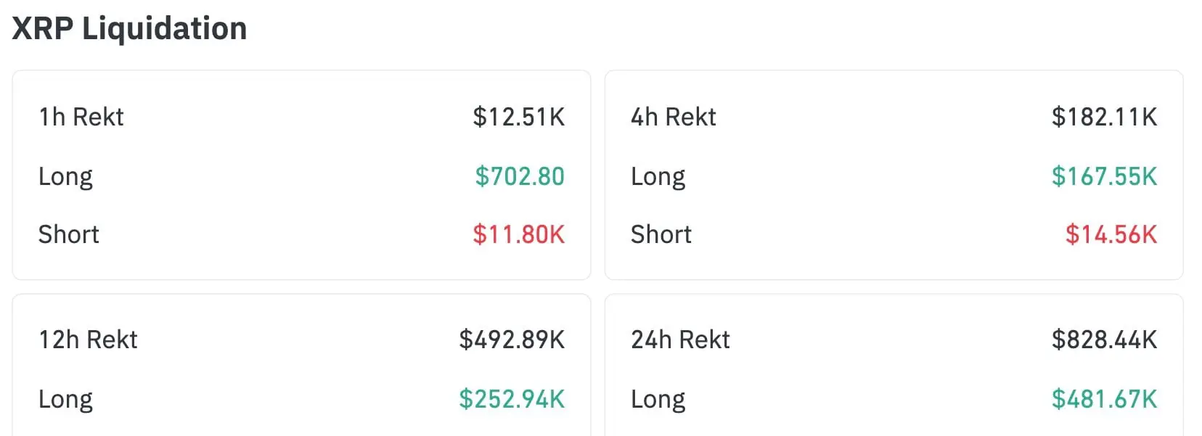Click the 12h Rekt total $492.89K
This screenshot has width=1202, height=436.
(511, 340)
